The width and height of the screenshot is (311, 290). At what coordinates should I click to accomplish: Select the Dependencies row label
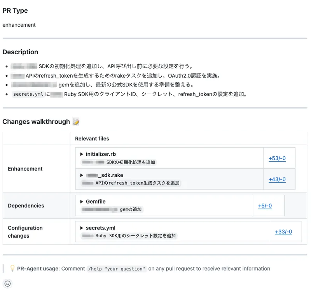26,205
